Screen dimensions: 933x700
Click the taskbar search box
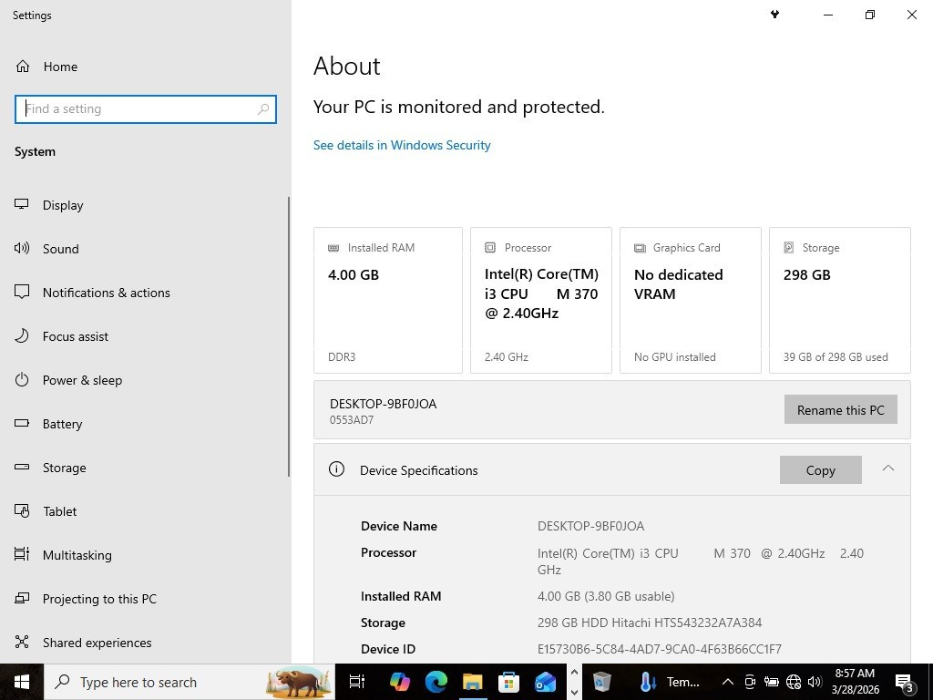[190, 682]
